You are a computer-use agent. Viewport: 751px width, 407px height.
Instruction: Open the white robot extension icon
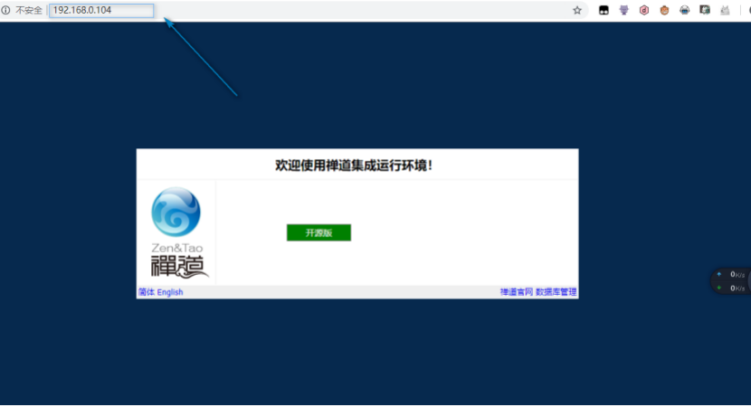tap(684, 10)
